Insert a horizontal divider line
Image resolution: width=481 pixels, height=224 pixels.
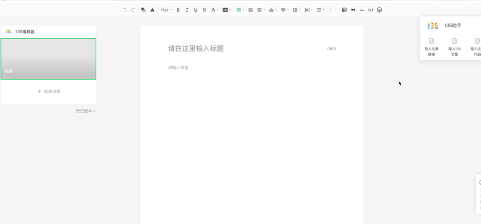[362, 10]
